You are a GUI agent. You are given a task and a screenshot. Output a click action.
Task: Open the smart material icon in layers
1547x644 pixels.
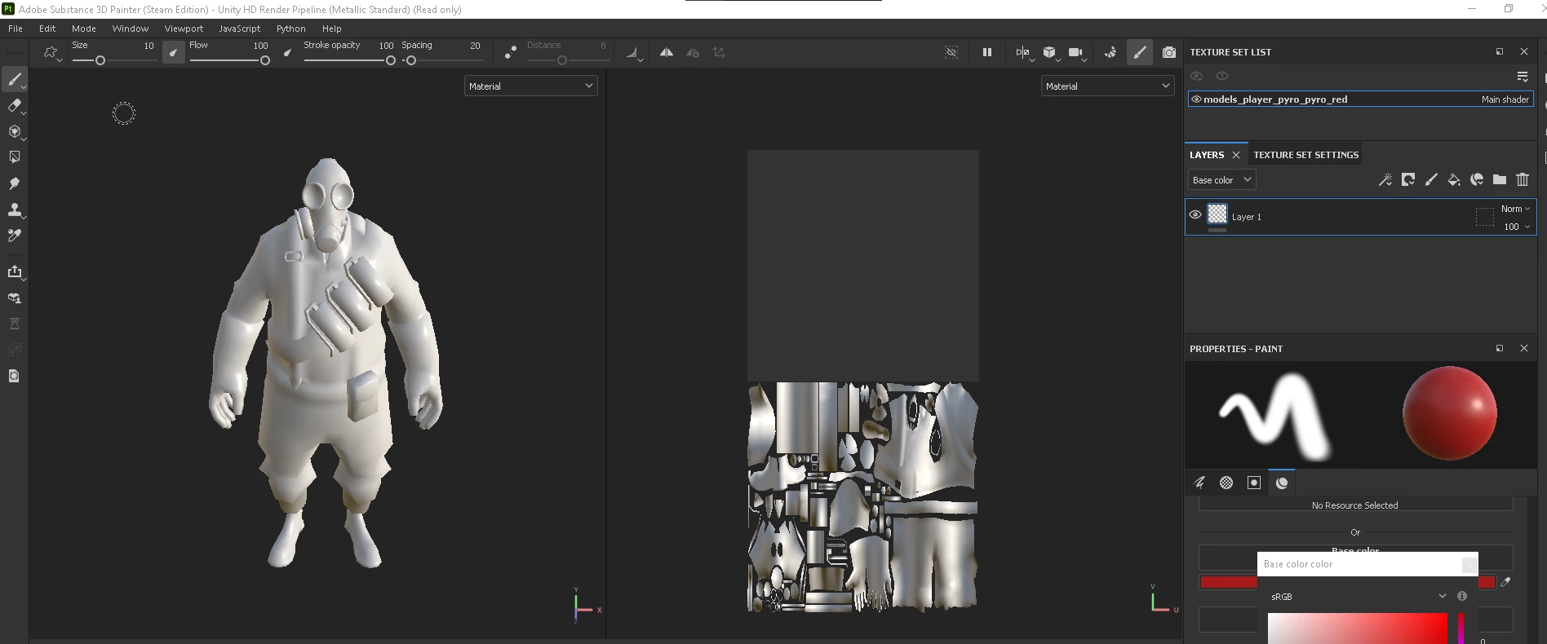click(x=1477, y=179)
